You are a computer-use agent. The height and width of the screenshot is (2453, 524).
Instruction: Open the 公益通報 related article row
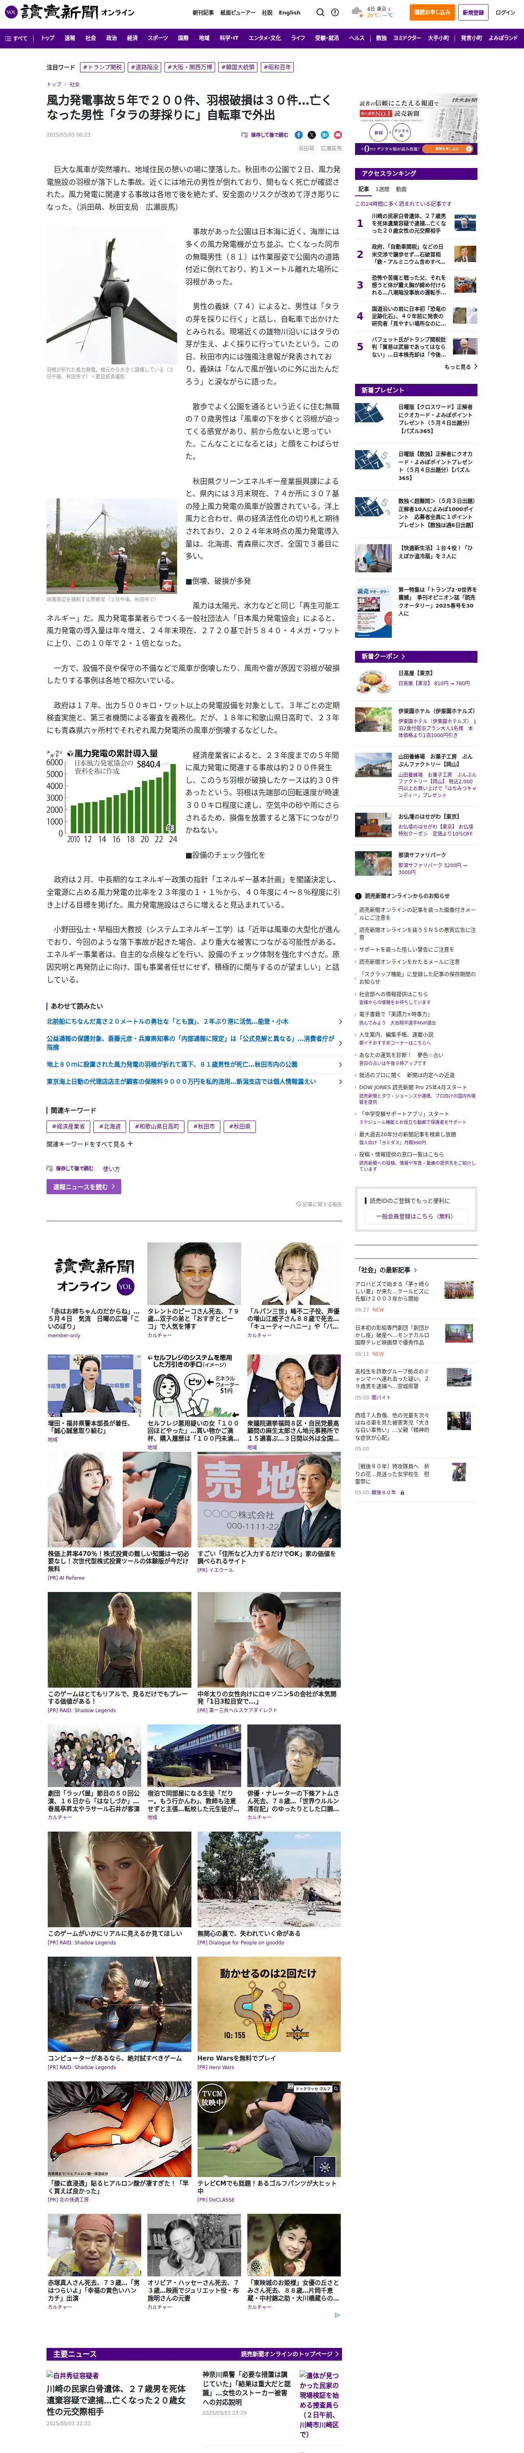pos(194,1043)
